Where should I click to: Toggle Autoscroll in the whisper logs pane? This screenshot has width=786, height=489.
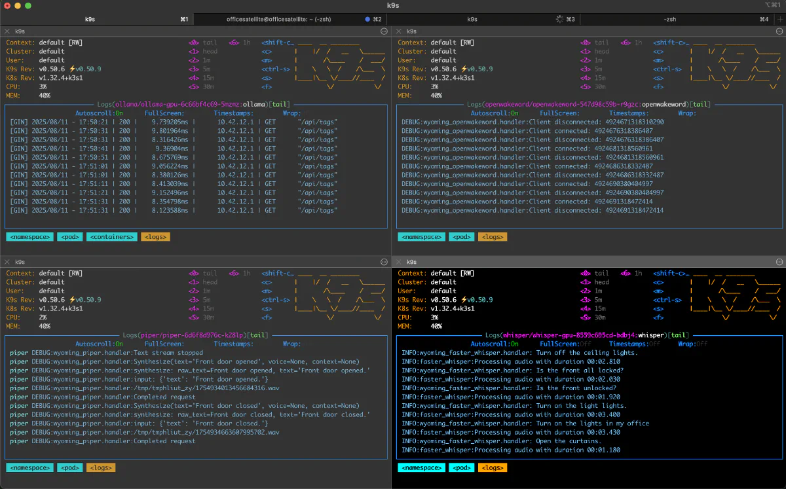(x=495, y=344)
